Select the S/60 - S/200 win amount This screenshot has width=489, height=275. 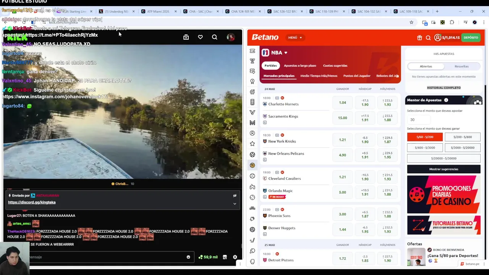pyautogui.click(x=425, y=137)
